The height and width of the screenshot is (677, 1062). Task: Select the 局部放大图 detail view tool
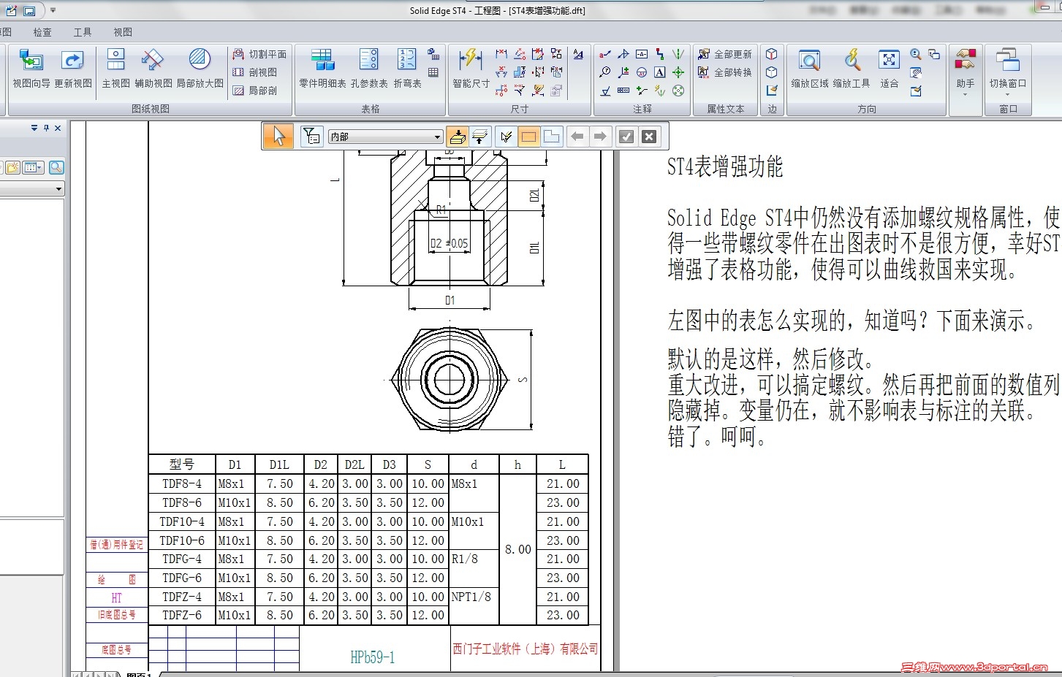(200, 68)
